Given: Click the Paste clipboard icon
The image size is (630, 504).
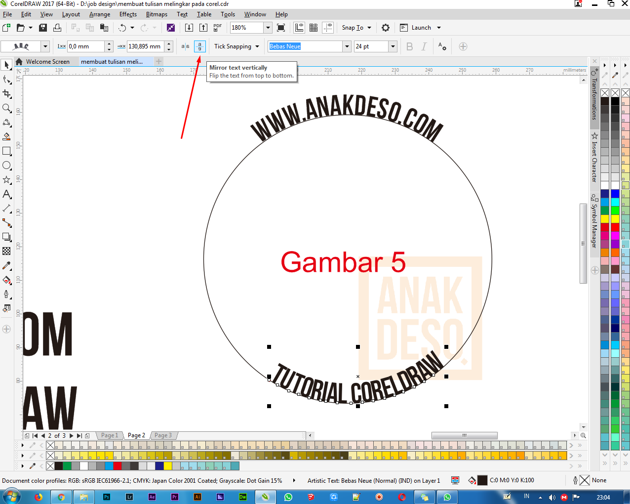Looking at the screenshot, I should [x=104, y=28].
